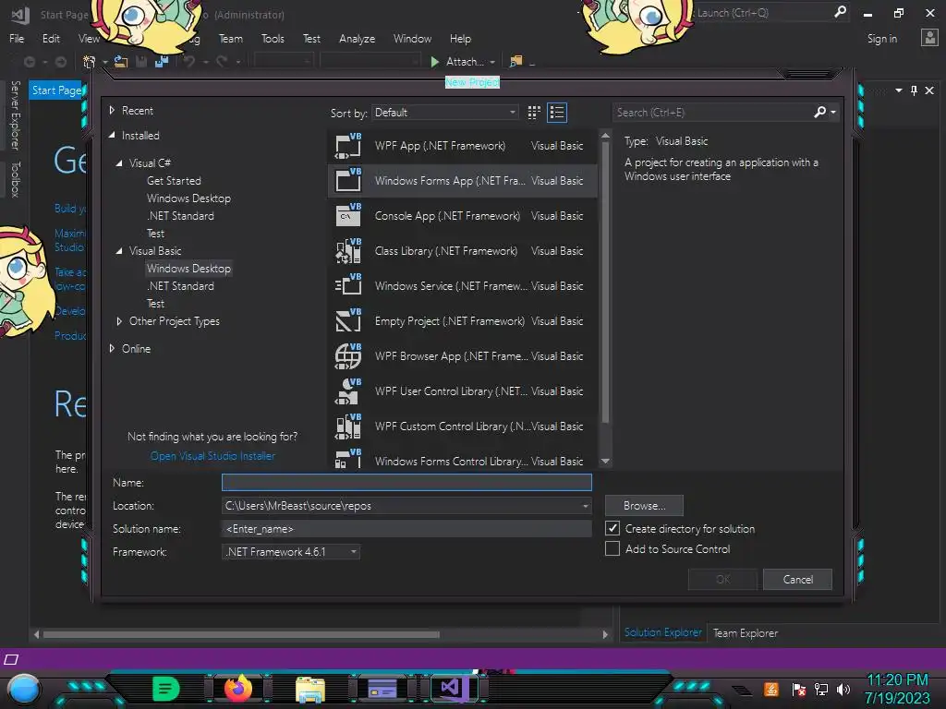Open the Location path dropdown
Image resolution: width=946 pixels, height=709 pixels.
coord(585,506)
